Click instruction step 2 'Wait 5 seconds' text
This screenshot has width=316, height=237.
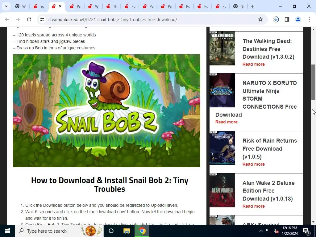click(x=110, y=215)
